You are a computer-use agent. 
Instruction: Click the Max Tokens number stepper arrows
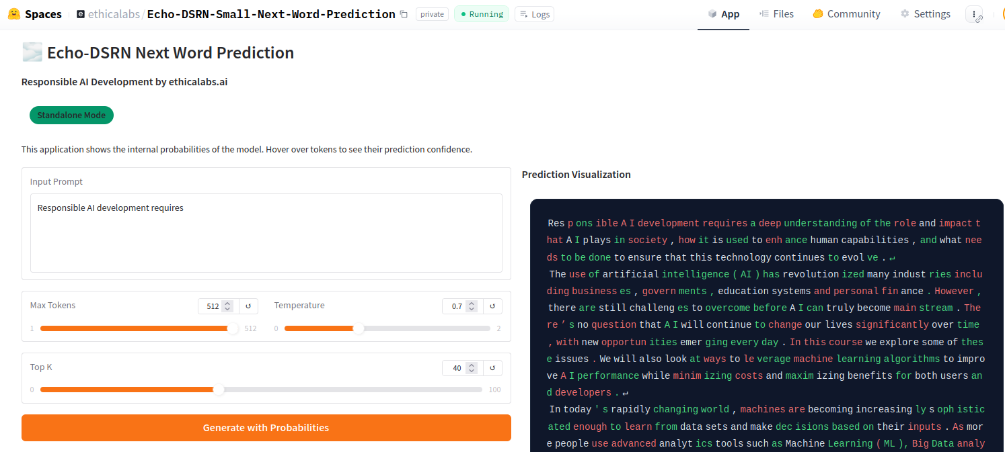227,306
